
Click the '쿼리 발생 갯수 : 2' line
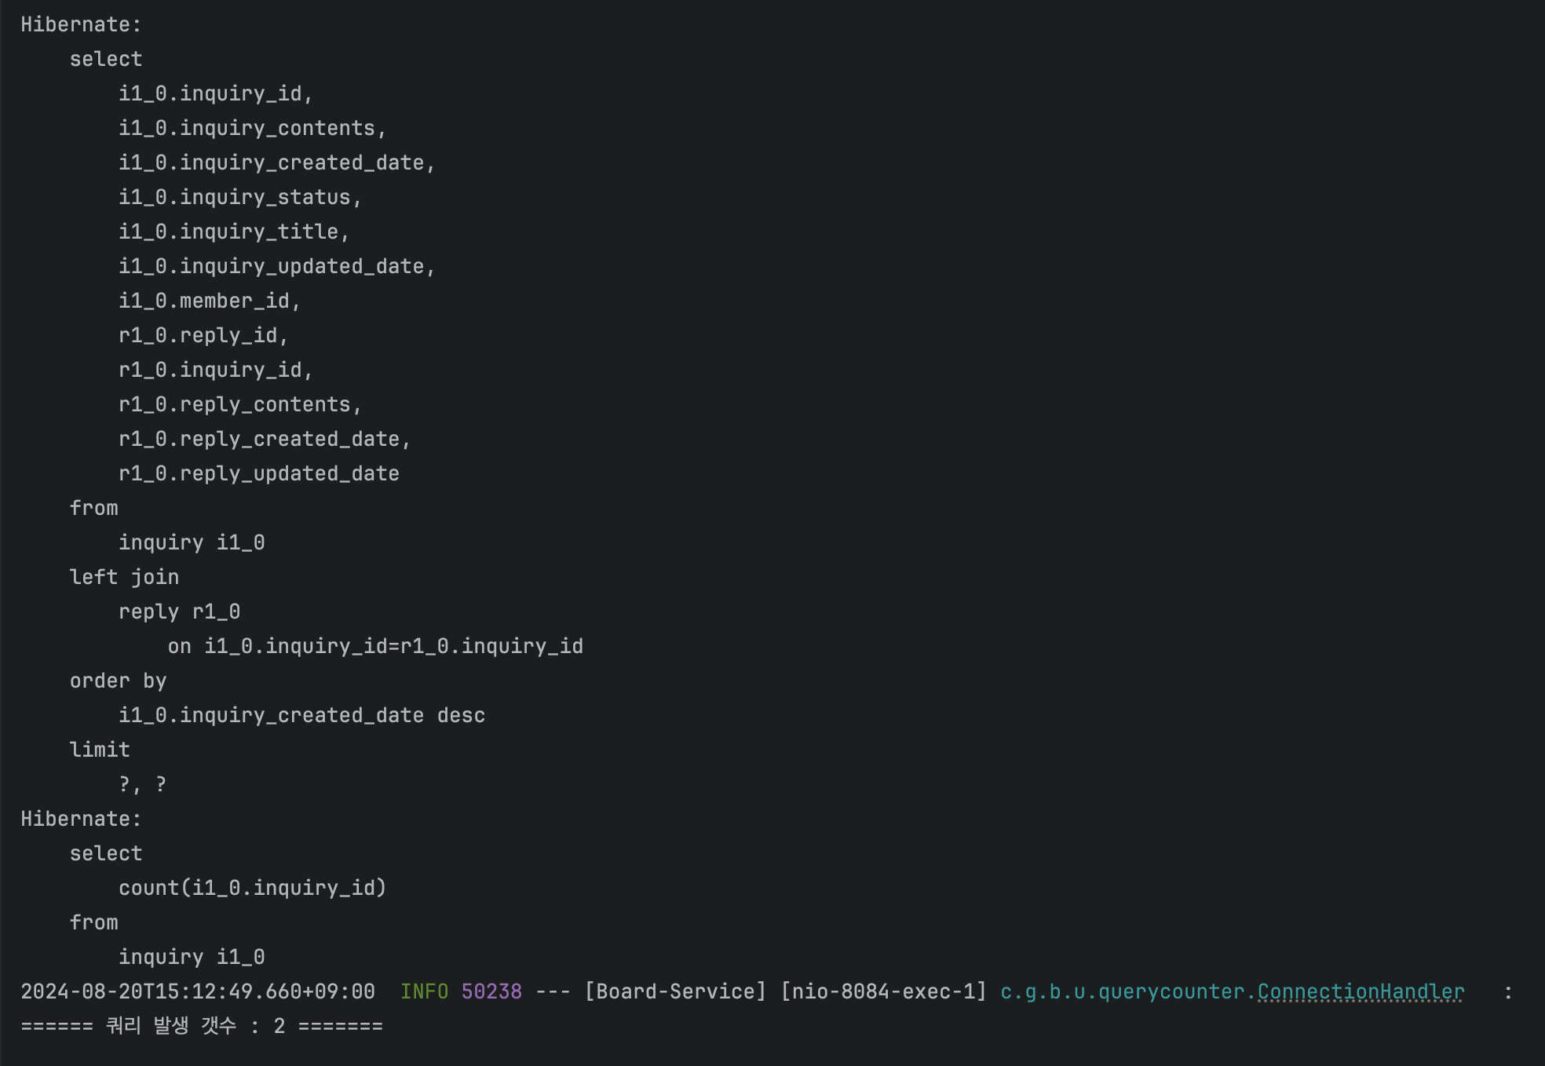pos(202,1026)
